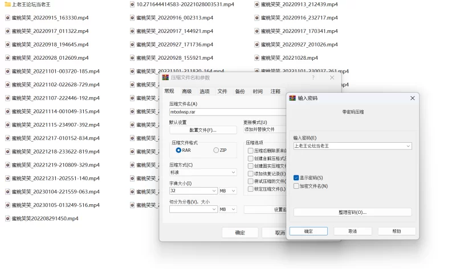
Task: Uncheck the 显示密码(S) checkbox
Action: coord(296,177)
